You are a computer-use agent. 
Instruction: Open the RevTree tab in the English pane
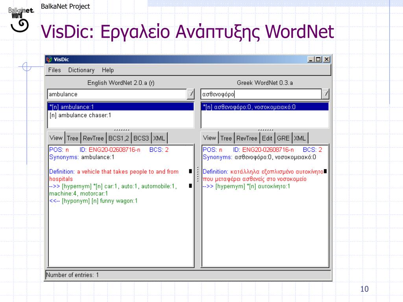point(93,138)
